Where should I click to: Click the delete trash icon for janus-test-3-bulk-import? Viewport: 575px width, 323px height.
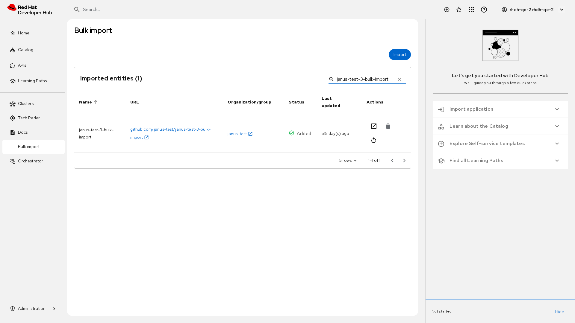tap(388, 126)
